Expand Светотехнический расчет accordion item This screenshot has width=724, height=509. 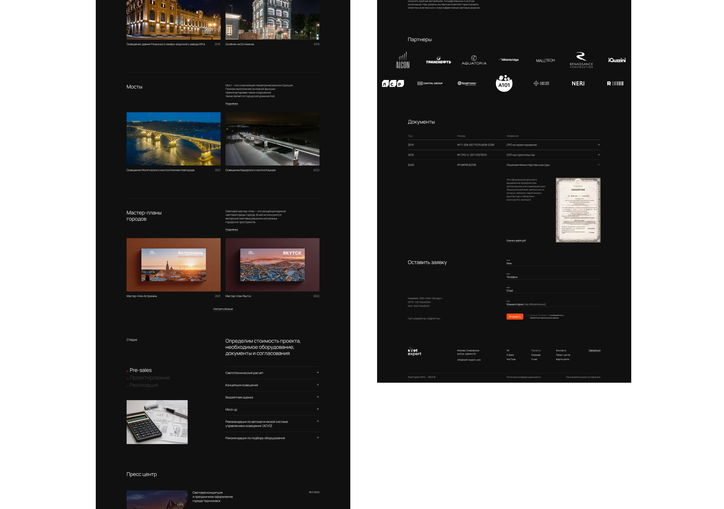coord(318,373)
